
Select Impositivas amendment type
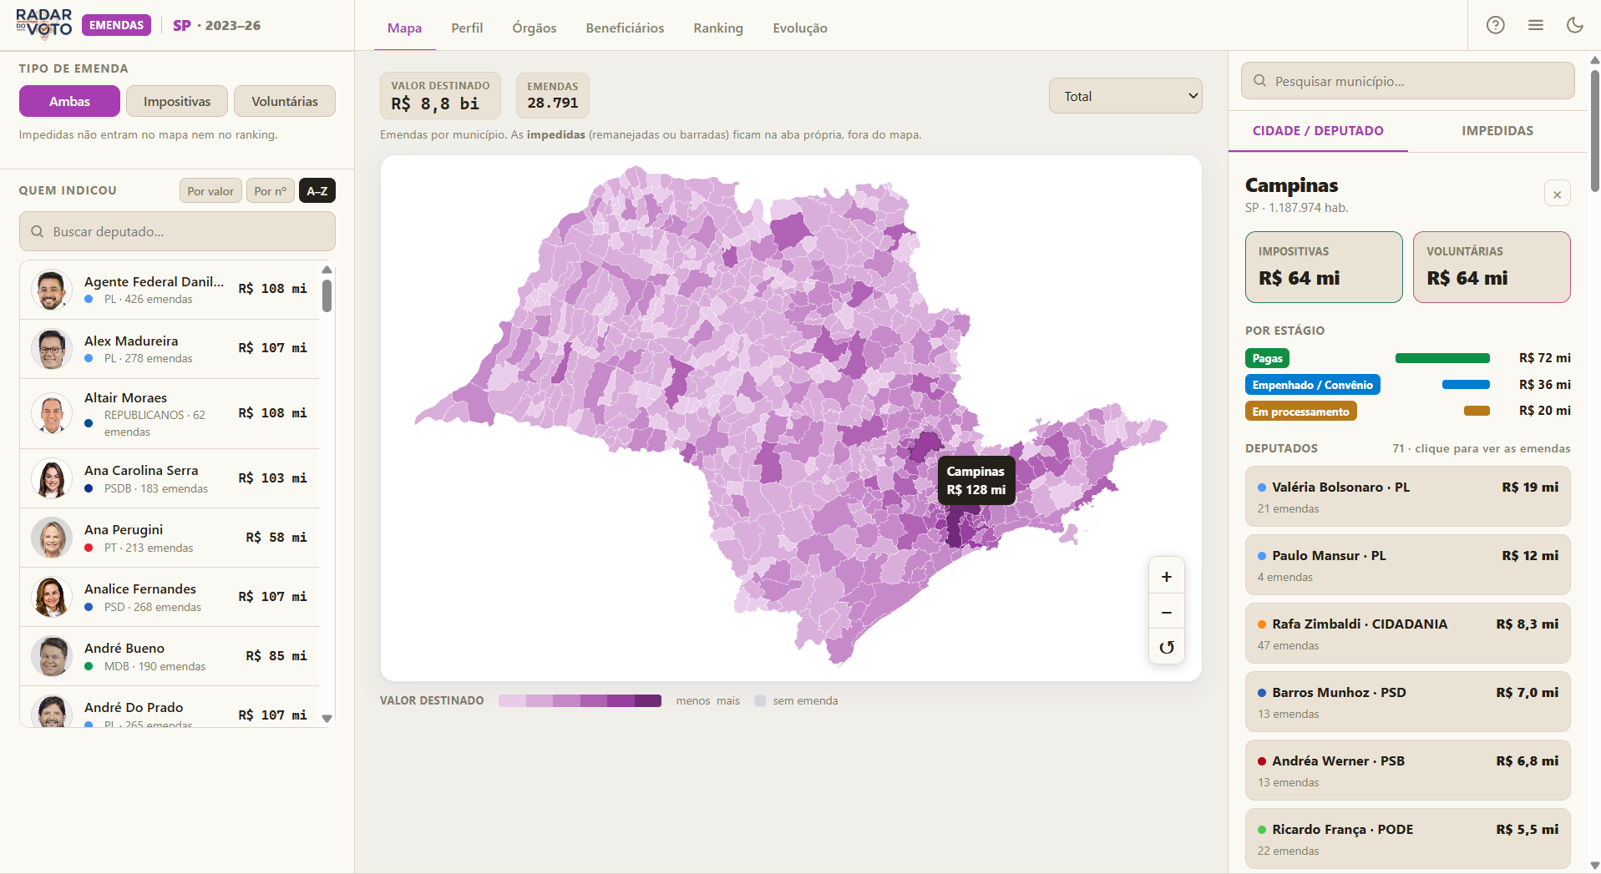(x=177, y=101)
